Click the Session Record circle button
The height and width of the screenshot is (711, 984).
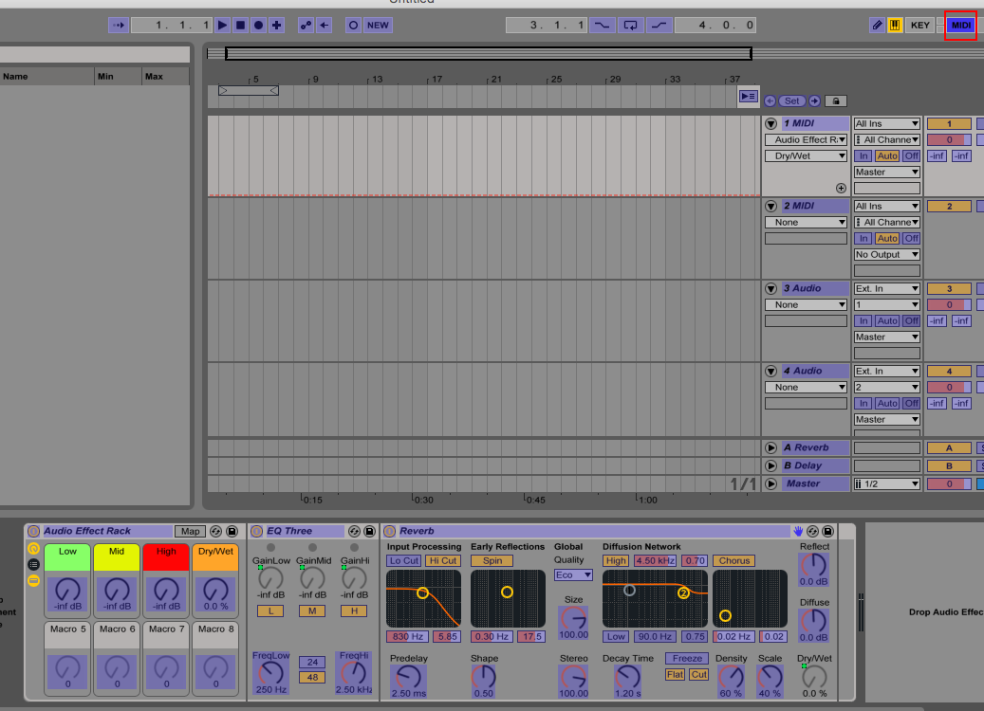click(353, 25)
